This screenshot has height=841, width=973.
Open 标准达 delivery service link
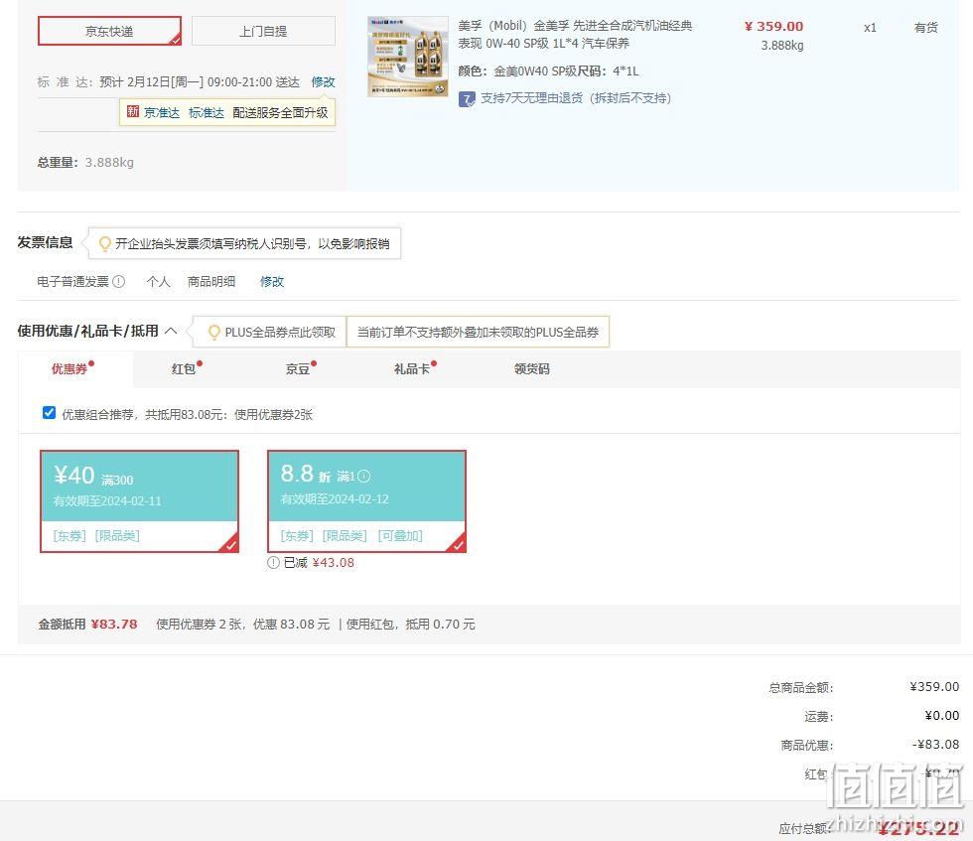(207, 112)
